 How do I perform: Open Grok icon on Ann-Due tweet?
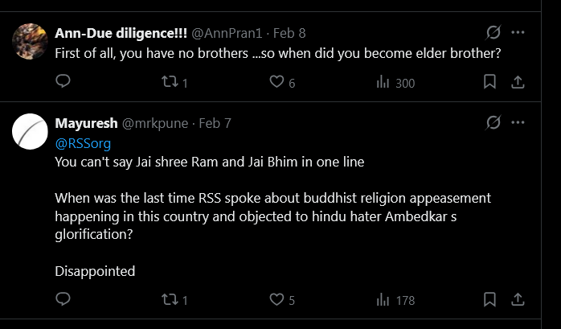coord(493,33)
